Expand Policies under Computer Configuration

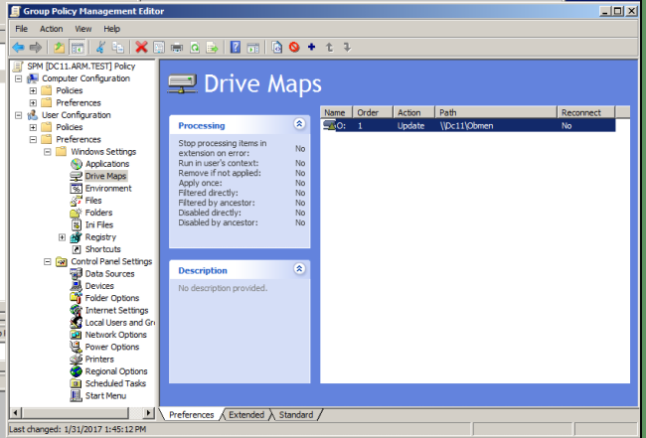click(x=33, y=90)
